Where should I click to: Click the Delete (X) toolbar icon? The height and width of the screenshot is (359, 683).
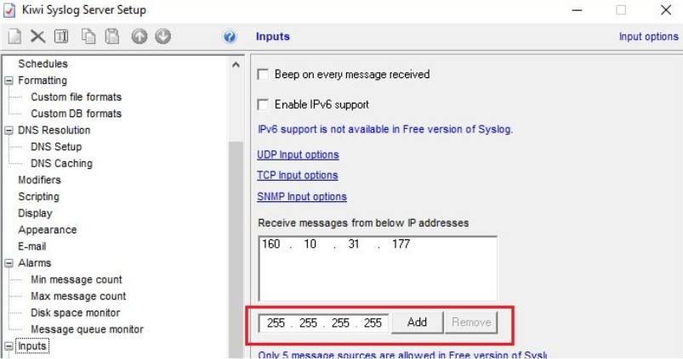(x=38, y=36)
